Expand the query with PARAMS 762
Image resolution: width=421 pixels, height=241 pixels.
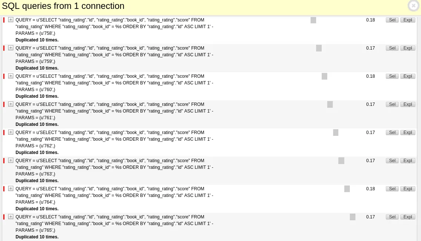pyautogui.click(x=11, y=132)
